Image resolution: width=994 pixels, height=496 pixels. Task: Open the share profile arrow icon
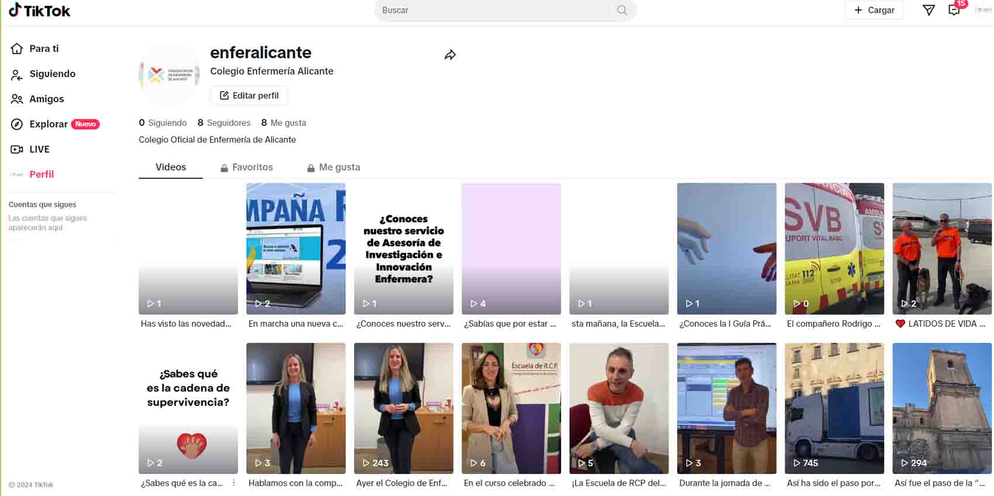click(450, 55)
